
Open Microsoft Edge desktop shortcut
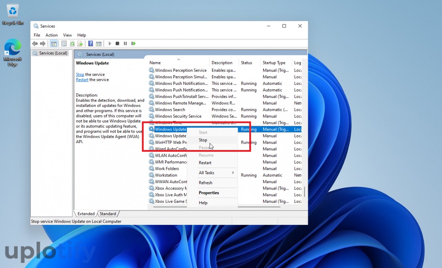point(13,52)
